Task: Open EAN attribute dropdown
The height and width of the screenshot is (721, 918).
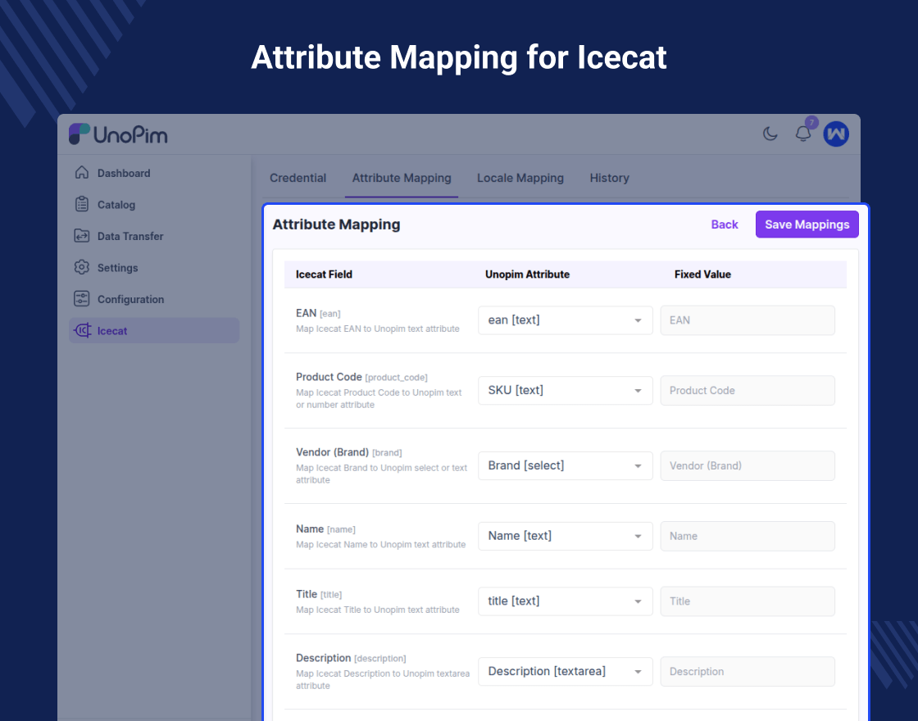Action: point(565,320)
